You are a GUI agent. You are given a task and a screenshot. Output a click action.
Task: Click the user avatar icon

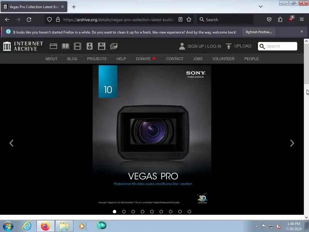click(182, 46)
